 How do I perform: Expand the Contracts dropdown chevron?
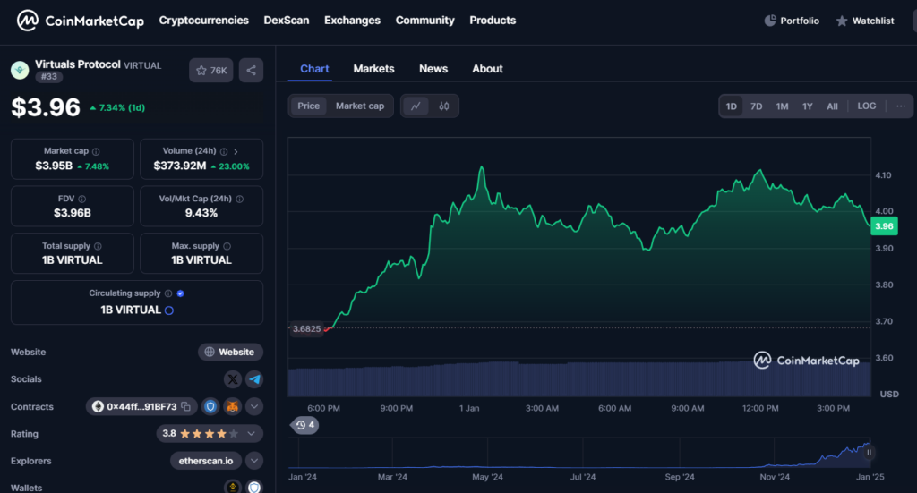pos(254,407)
